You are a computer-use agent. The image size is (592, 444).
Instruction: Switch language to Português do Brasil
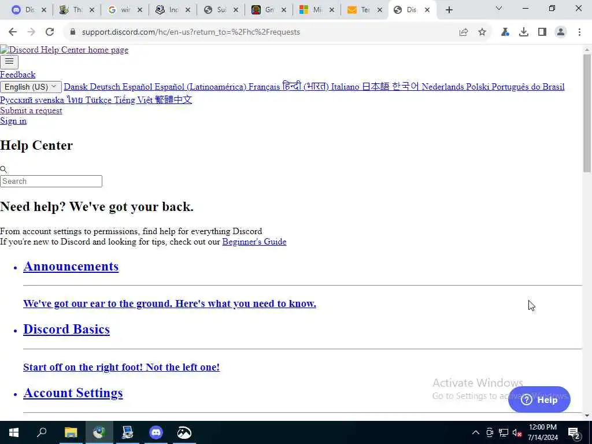point(528,87)
